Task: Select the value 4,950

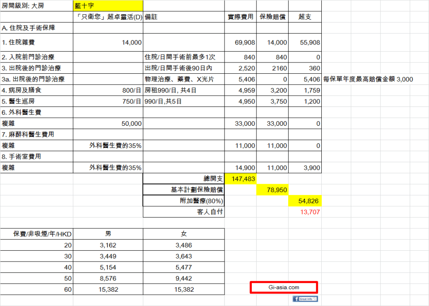Action: 246,101
